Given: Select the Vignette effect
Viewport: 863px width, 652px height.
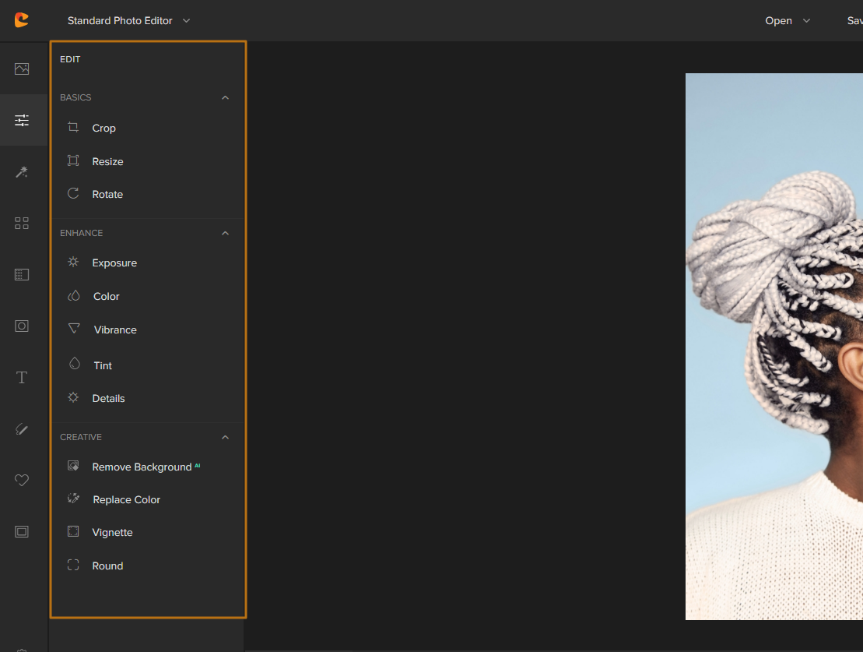Looking at the screenshot, I should (x=112, y=533).
